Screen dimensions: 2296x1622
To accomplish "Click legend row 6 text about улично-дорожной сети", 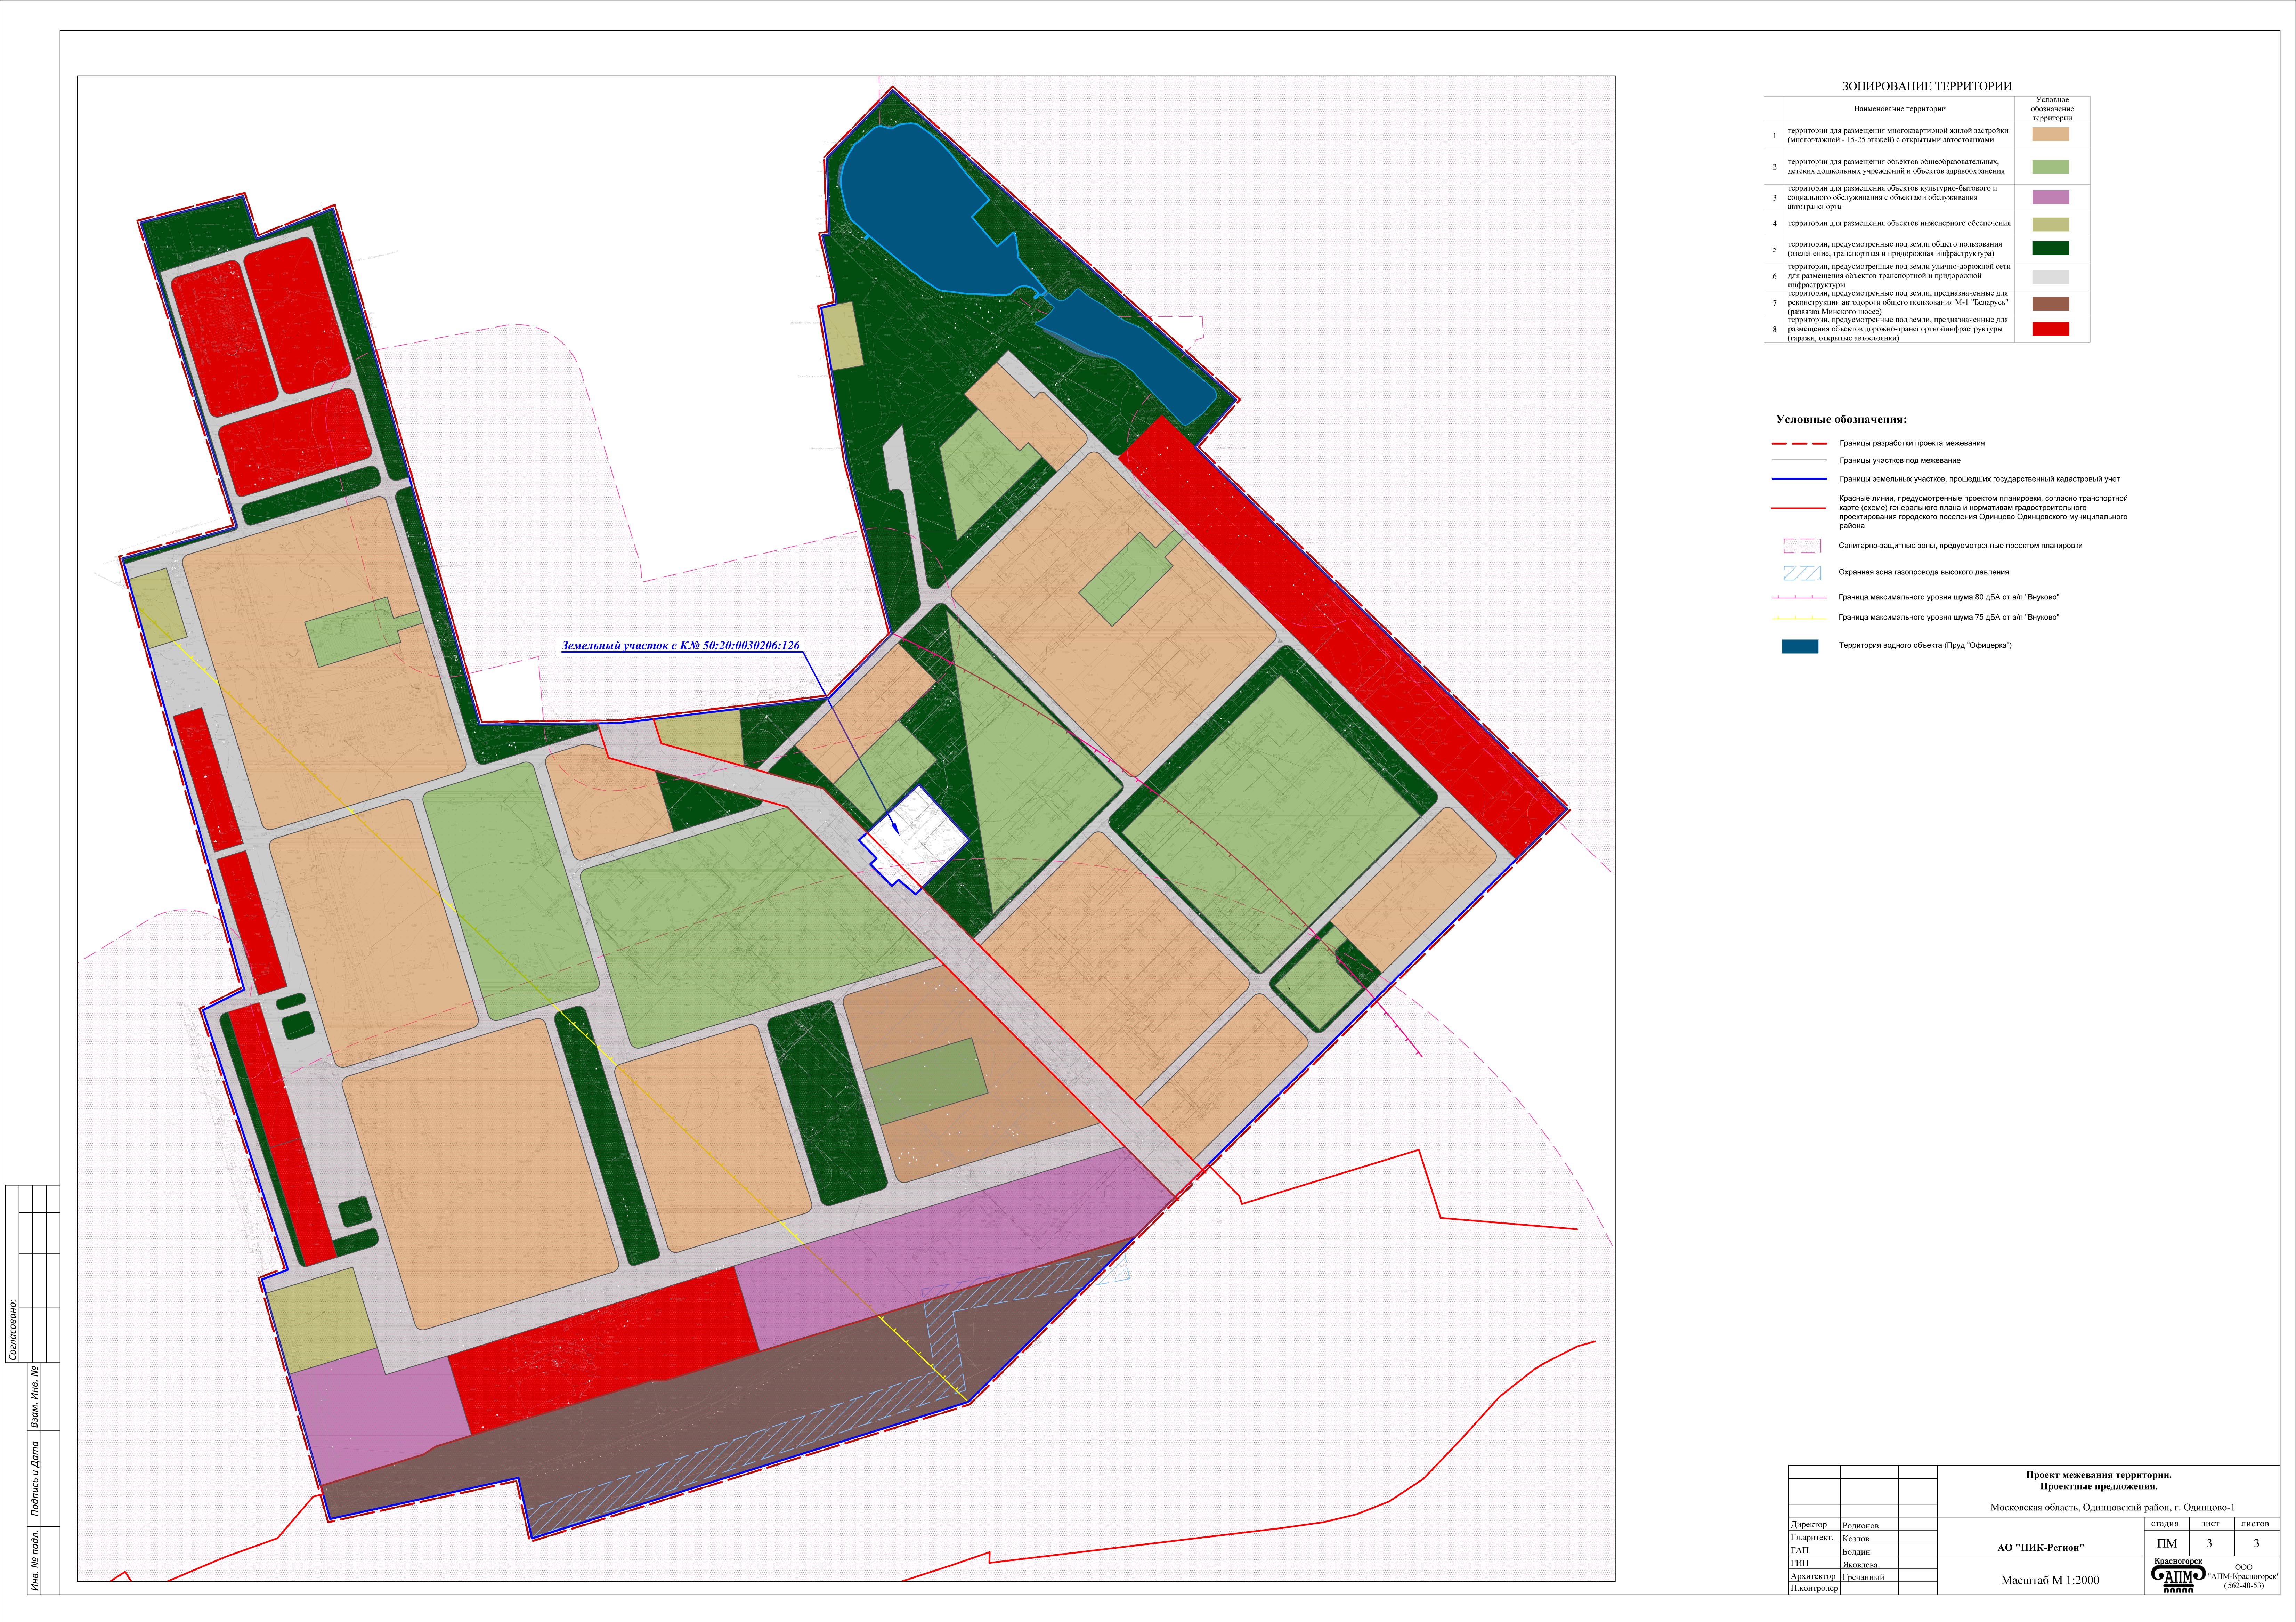I will click(x=1899, y=276).
